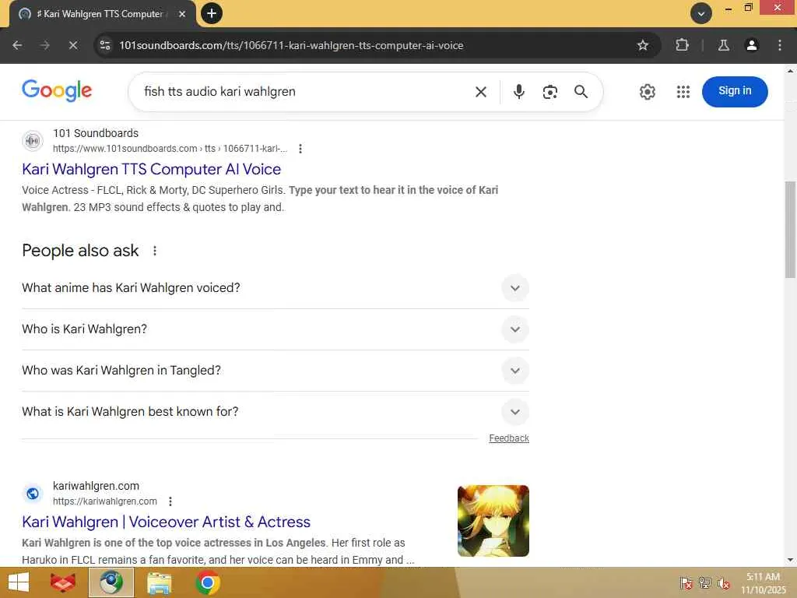
Task: Click the 101soundboards.com result URL
Action: pos(170,149)
